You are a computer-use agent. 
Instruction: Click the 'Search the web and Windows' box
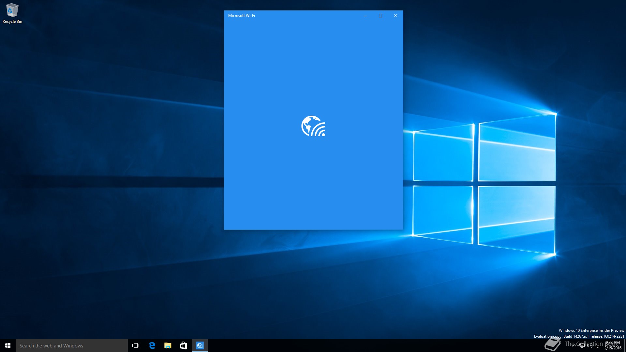click(72, 345)
